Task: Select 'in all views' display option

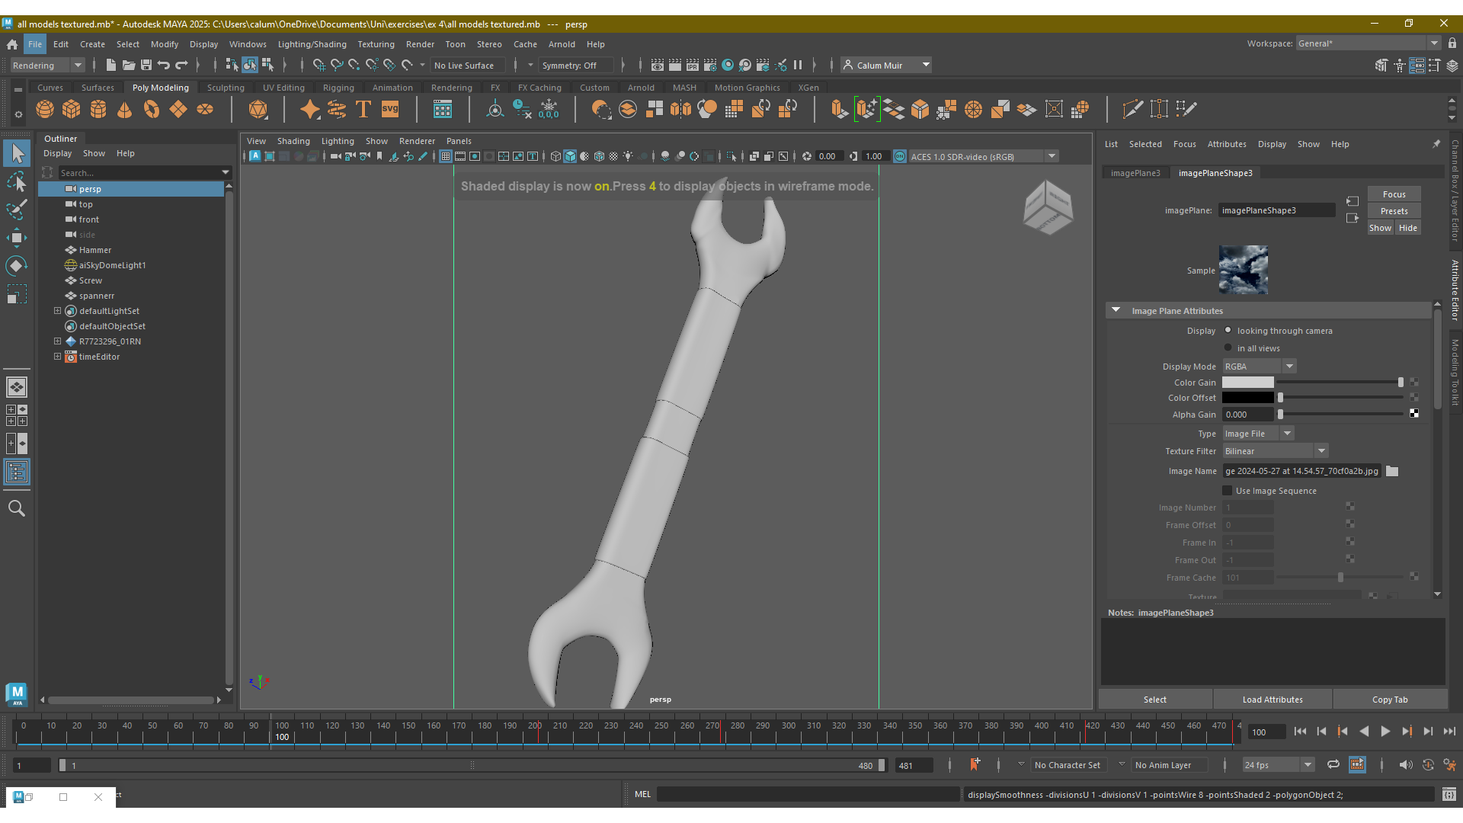Action: pos(1228,348)
